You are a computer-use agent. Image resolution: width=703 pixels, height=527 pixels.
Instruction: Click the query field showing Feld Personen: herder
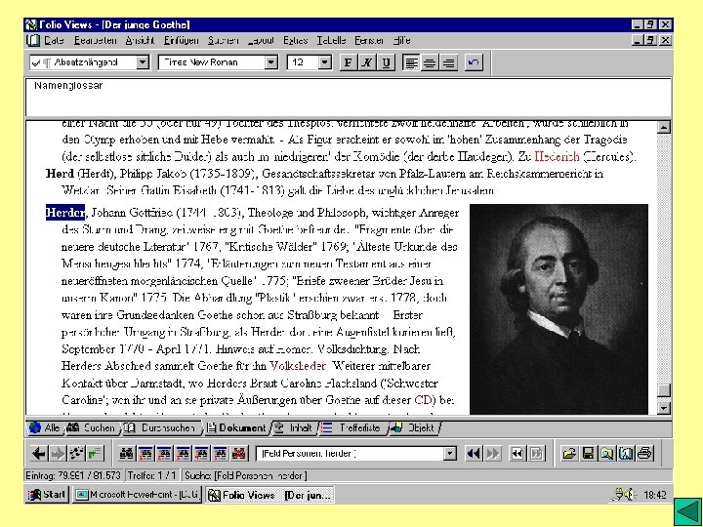point(350,454)
